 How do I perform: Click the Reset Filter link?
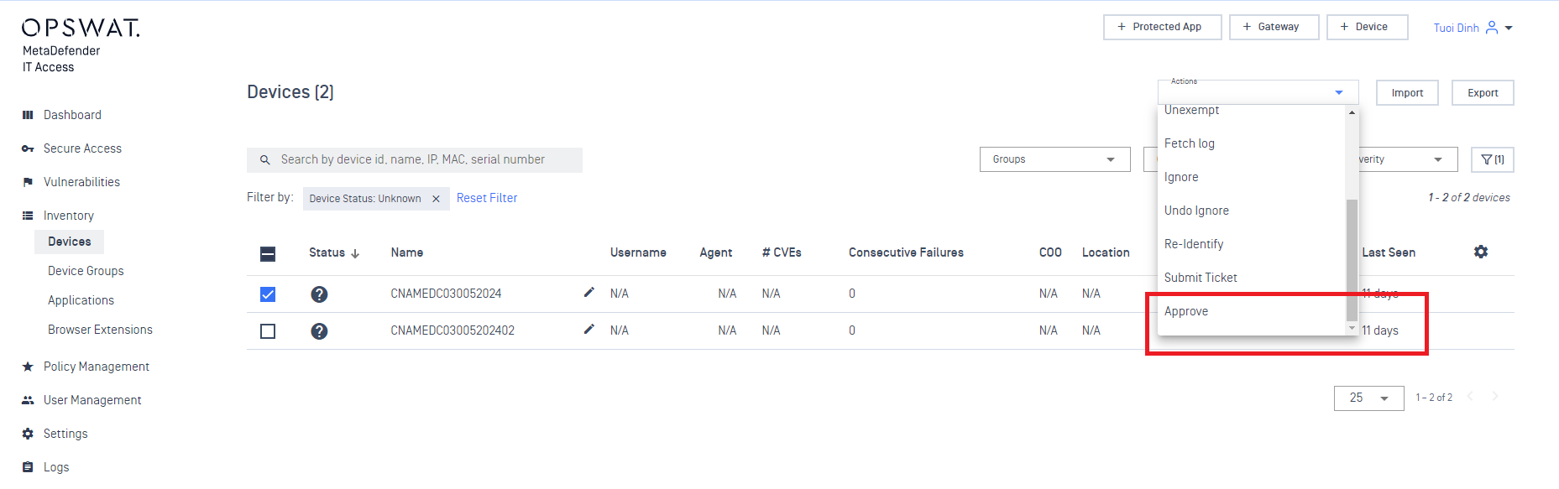pyautogui.click(x=487, y=198)
